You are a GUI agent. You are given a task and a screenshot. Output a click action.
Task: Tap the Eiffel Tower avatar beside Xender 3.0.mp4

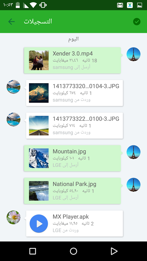(x=133, y=54)
